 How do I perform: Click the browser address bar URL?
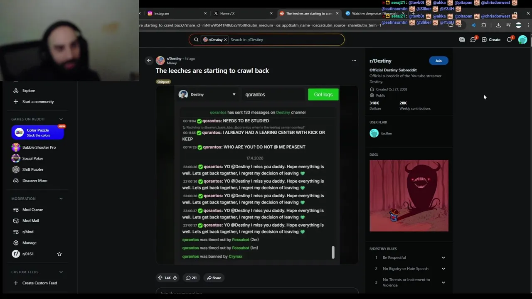tap(260, 25)
